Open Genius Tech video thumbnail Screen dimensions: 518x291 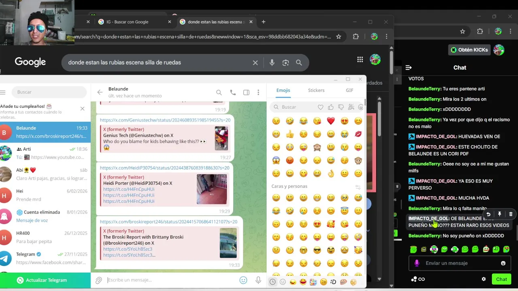pyautogui.click(x=221, y=138)
